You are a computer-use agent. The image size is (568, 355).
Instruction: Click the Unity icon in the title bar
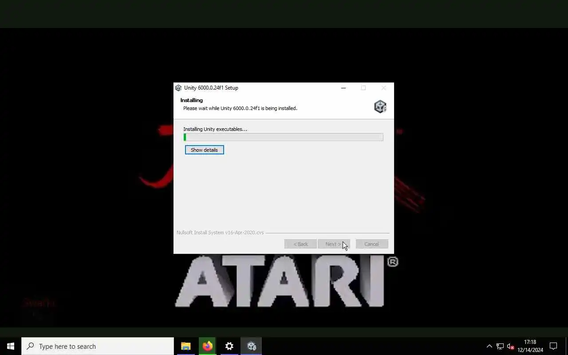(178, 88)
